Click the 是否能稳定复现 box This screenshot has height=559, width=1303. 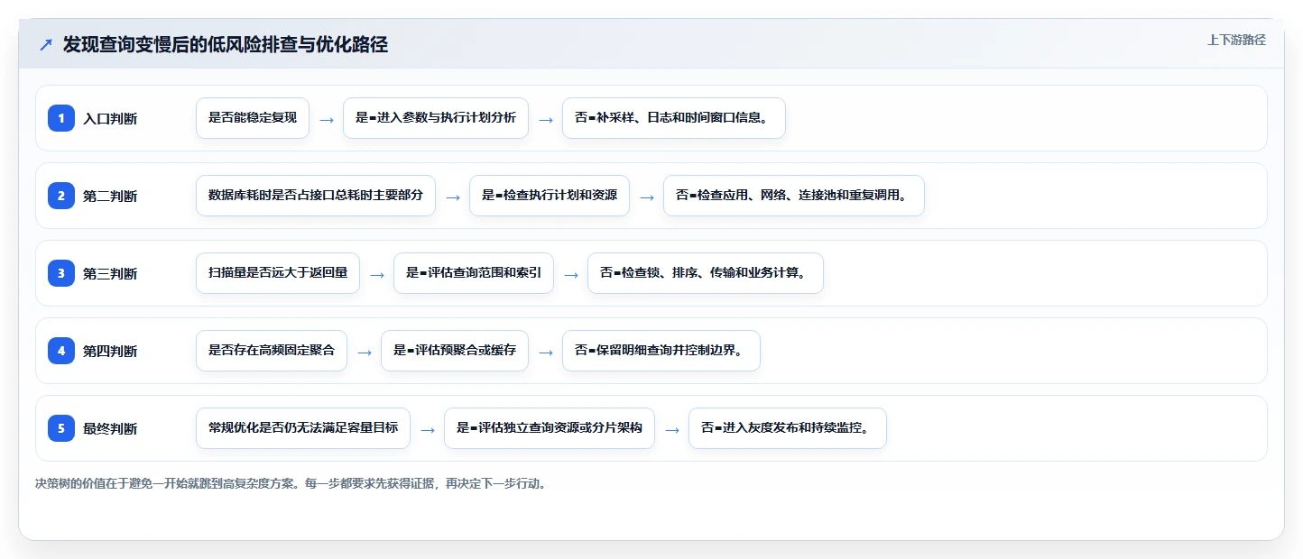point(253,118)
